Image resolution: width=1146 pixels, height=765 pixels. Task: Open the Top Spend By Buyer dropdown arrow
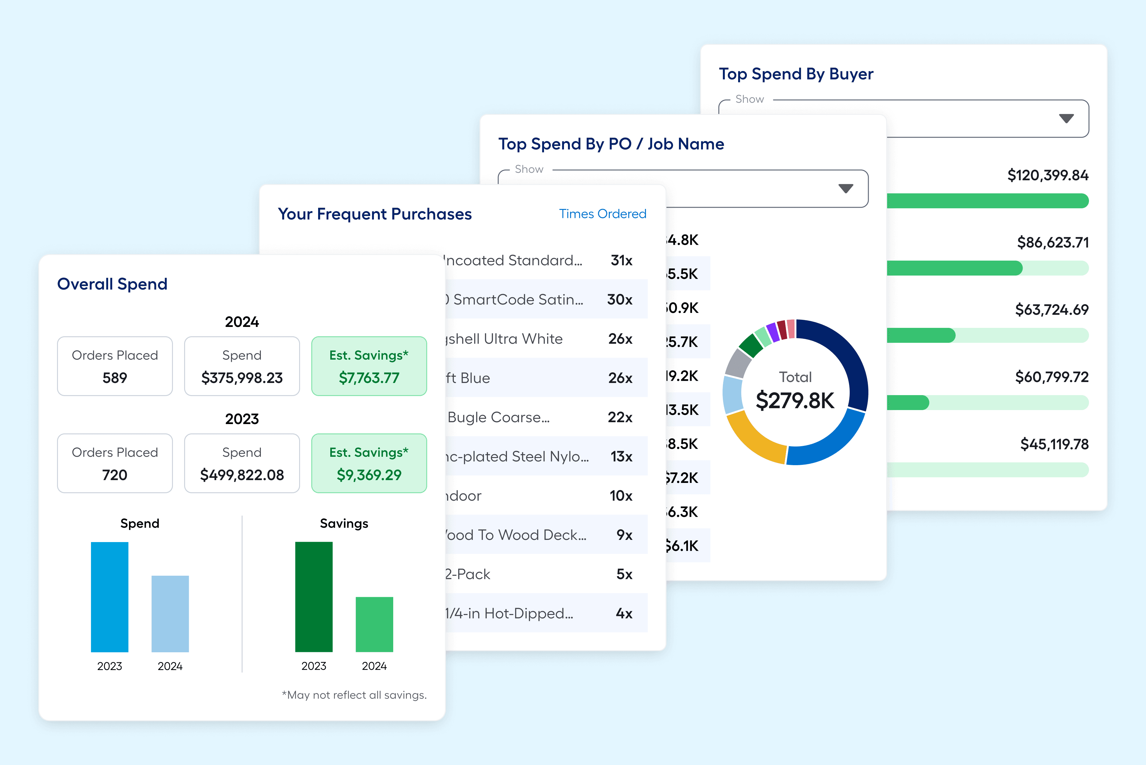coord(1066,119)
